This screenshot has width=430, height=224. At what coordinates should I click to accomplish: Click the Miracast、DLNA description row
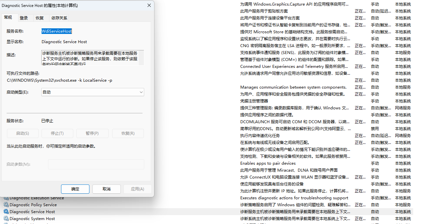[x=289, y=170]
